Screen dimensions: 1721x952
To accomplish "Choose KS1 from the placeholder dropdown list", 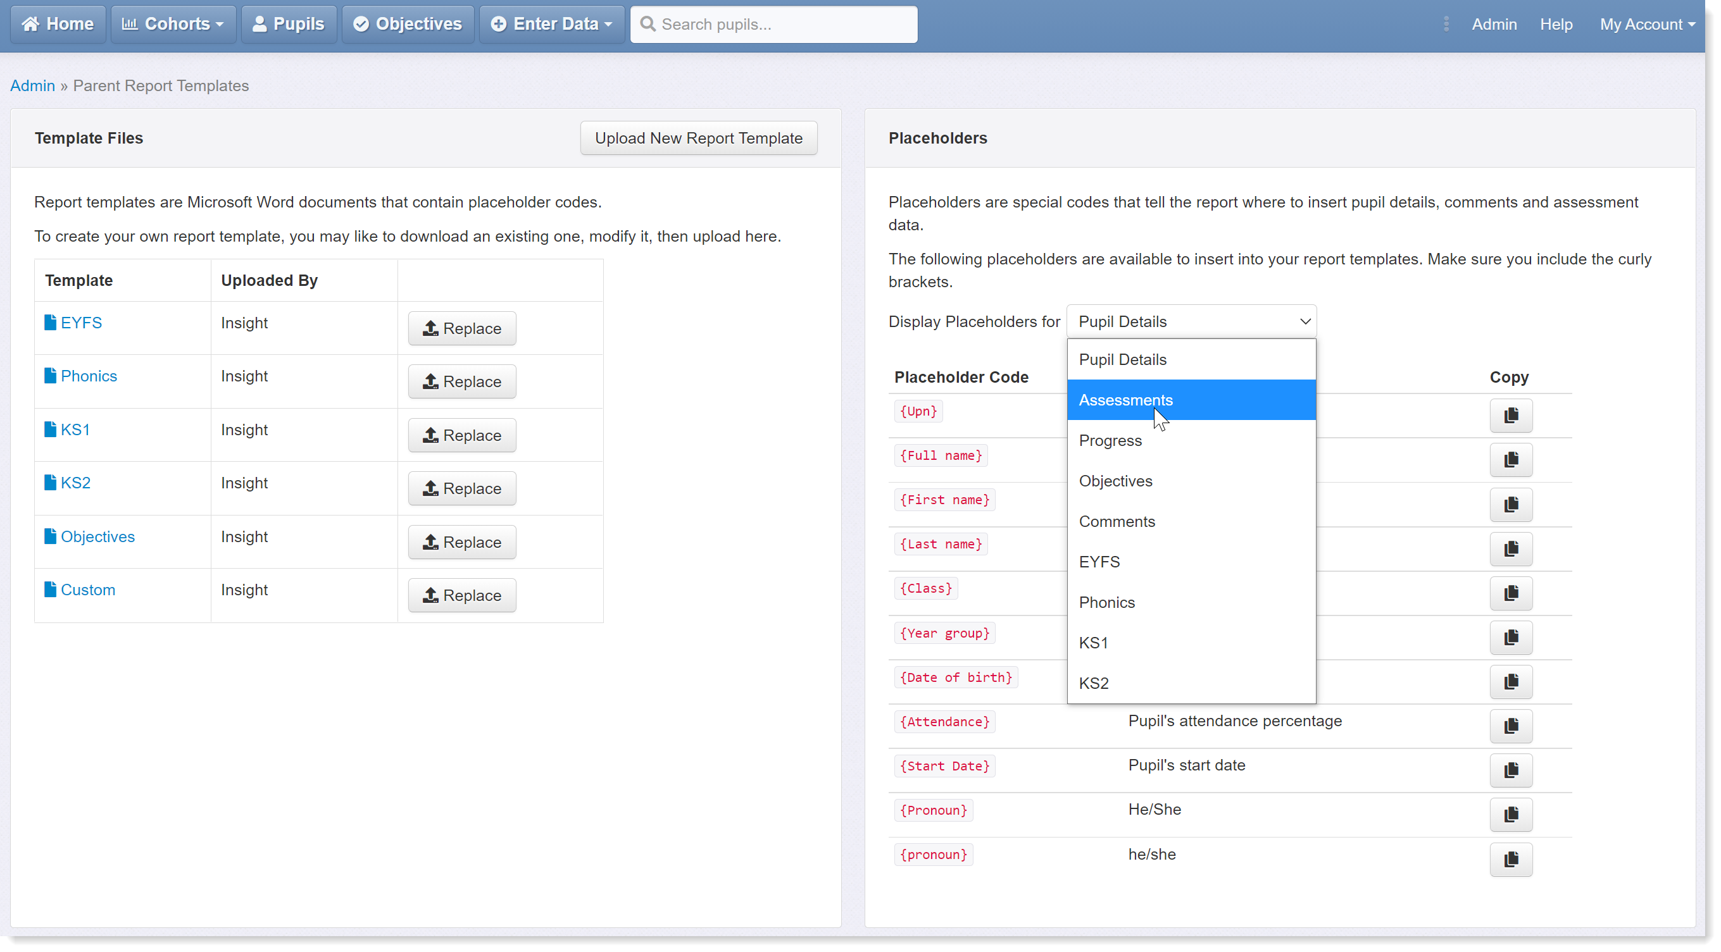I will (1191, 643).
